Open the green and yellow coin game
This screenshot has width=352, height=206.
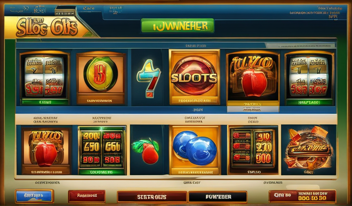[x=101, y=78]
